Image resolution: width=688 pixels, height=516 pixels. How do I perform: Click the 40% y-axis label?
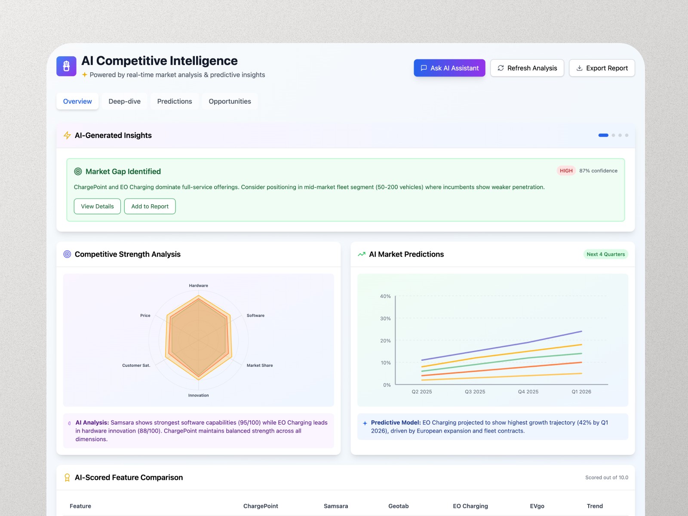(385, 296)
